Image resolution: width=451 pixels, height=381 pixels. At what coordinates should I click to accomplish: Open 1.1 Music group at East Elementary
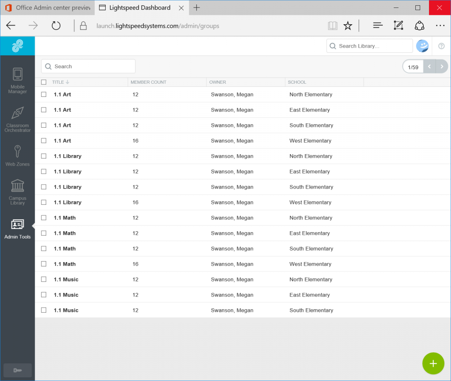point(66,295)
